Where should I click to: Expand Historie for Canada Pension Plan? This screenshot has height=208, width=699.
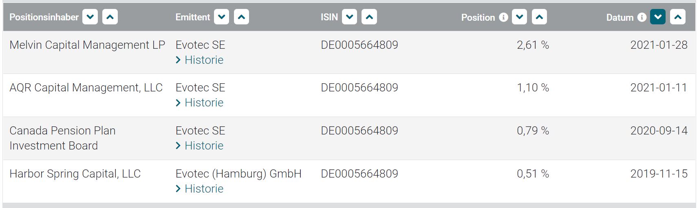click(203, 146)
